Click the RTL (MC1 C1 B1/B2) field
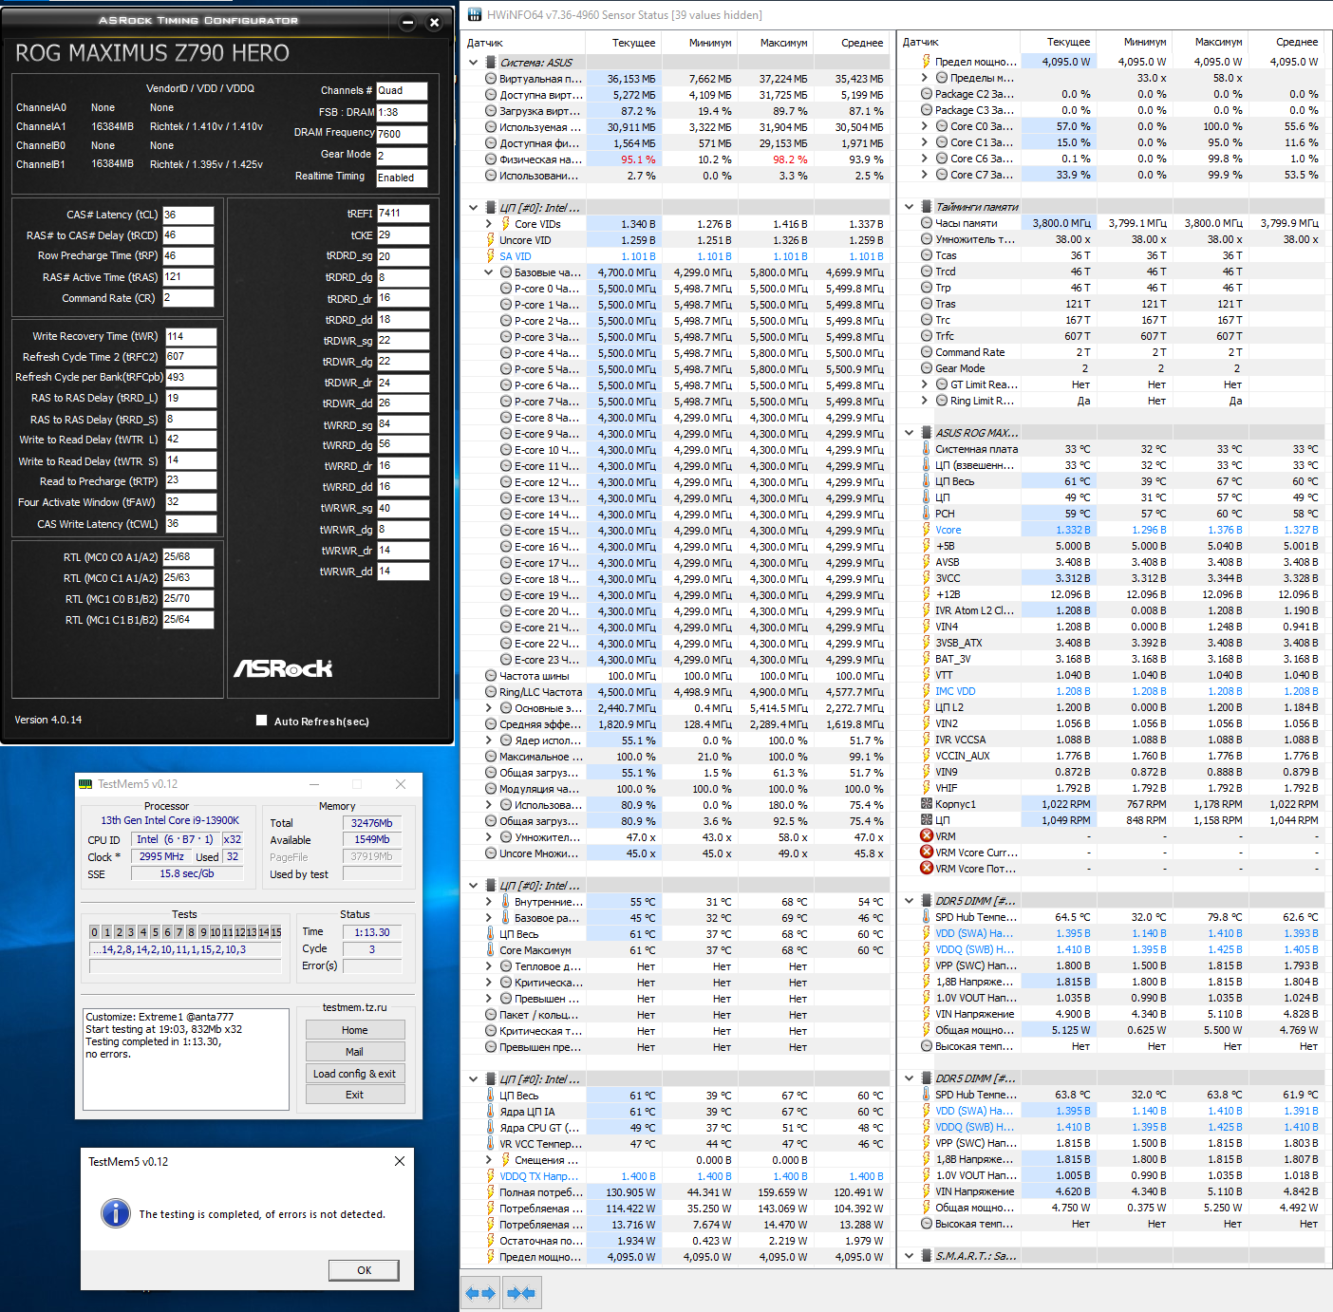The image size is (1333, 1312). click(188, 620)
